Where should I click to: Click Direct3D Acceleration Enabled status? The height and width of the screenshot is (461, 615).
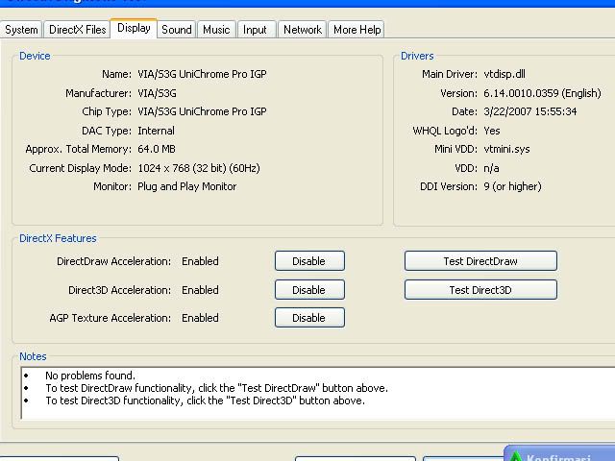(200, 290)
